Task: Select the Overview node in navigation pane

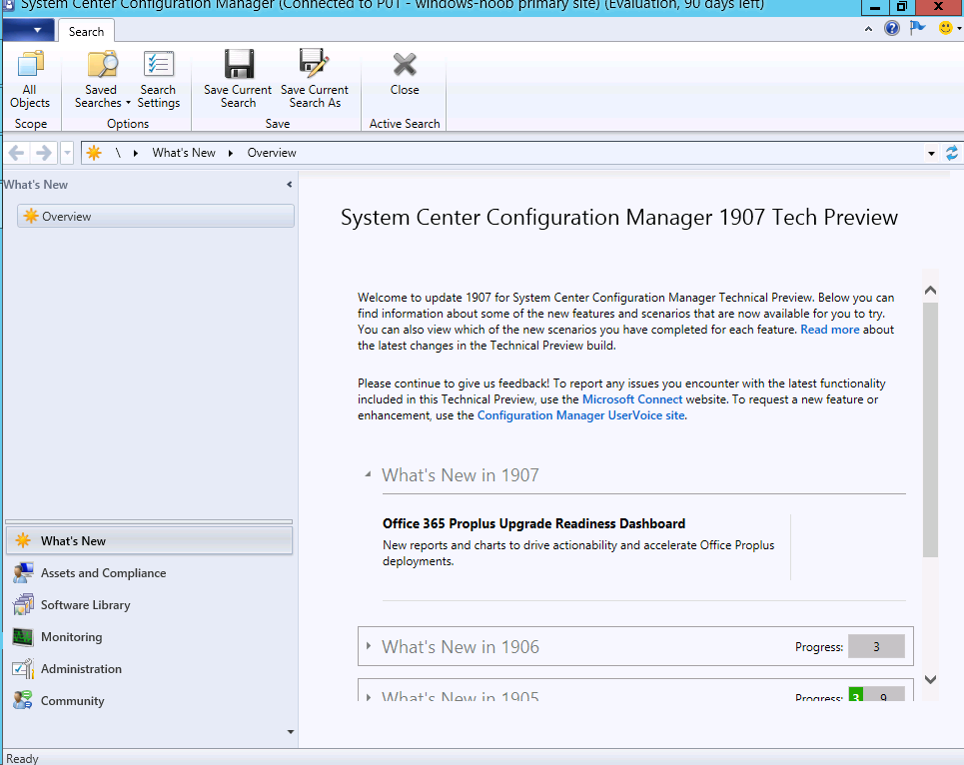Action: tap(156, 217)
